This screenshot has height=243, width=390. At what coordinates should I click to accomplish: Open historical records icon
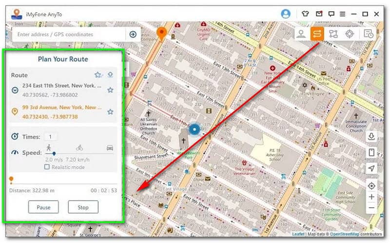point(368,34)
